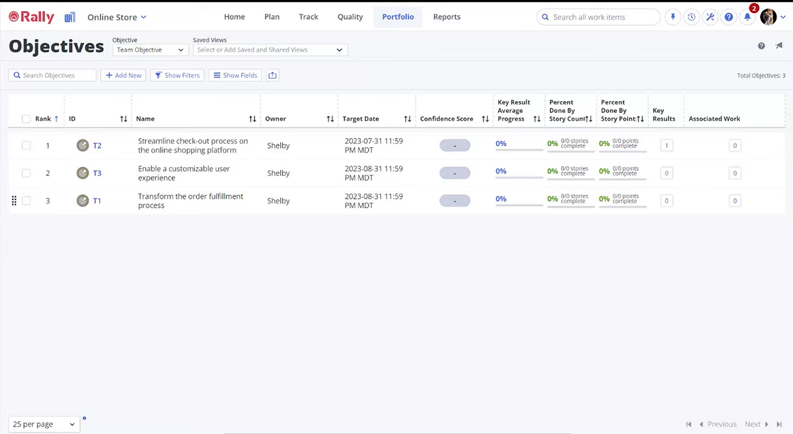Open recently viewed items history icon
This screenshot has height=434, width=793.
(691, 17)
